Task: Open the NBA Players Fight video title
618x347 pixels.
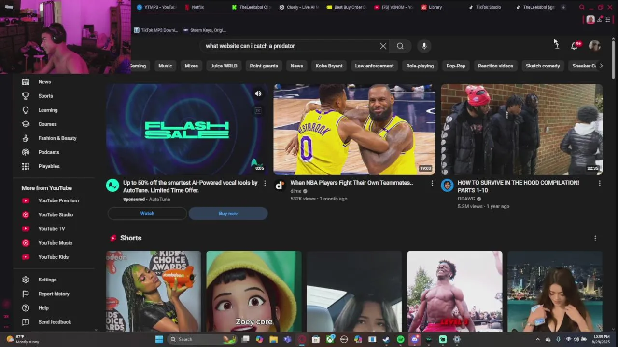Action: coord(351,183)
